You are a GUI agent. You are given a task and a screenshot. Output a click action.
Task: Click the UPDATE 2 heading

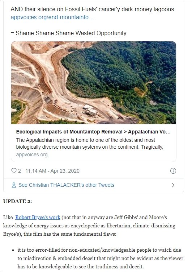tap(18, 201)
